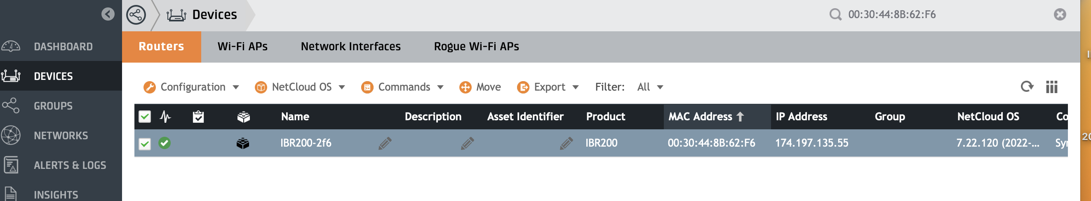Screen dimensions: 1091x201
Task: Clear the MAC address search field
Action: point(1060,15)
